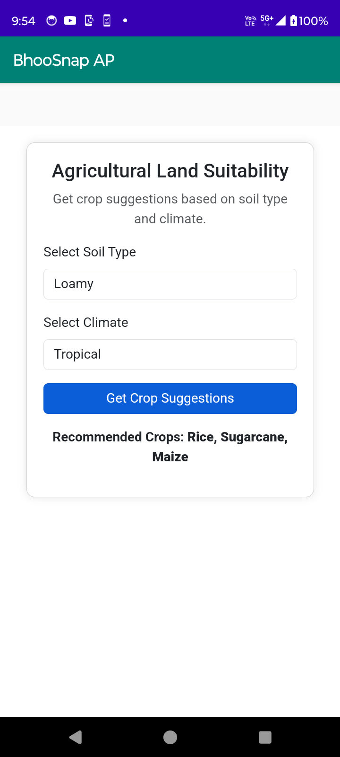Image resolution: width=340 pixels, height=757 pixels.
Task: Tap the 9:54 clock in status bar
Action: [24, 21]
